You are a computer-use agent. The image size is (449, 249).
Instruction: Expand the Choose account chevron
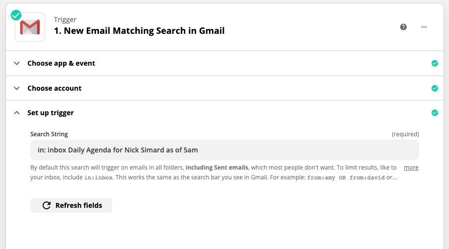point(17,88)
